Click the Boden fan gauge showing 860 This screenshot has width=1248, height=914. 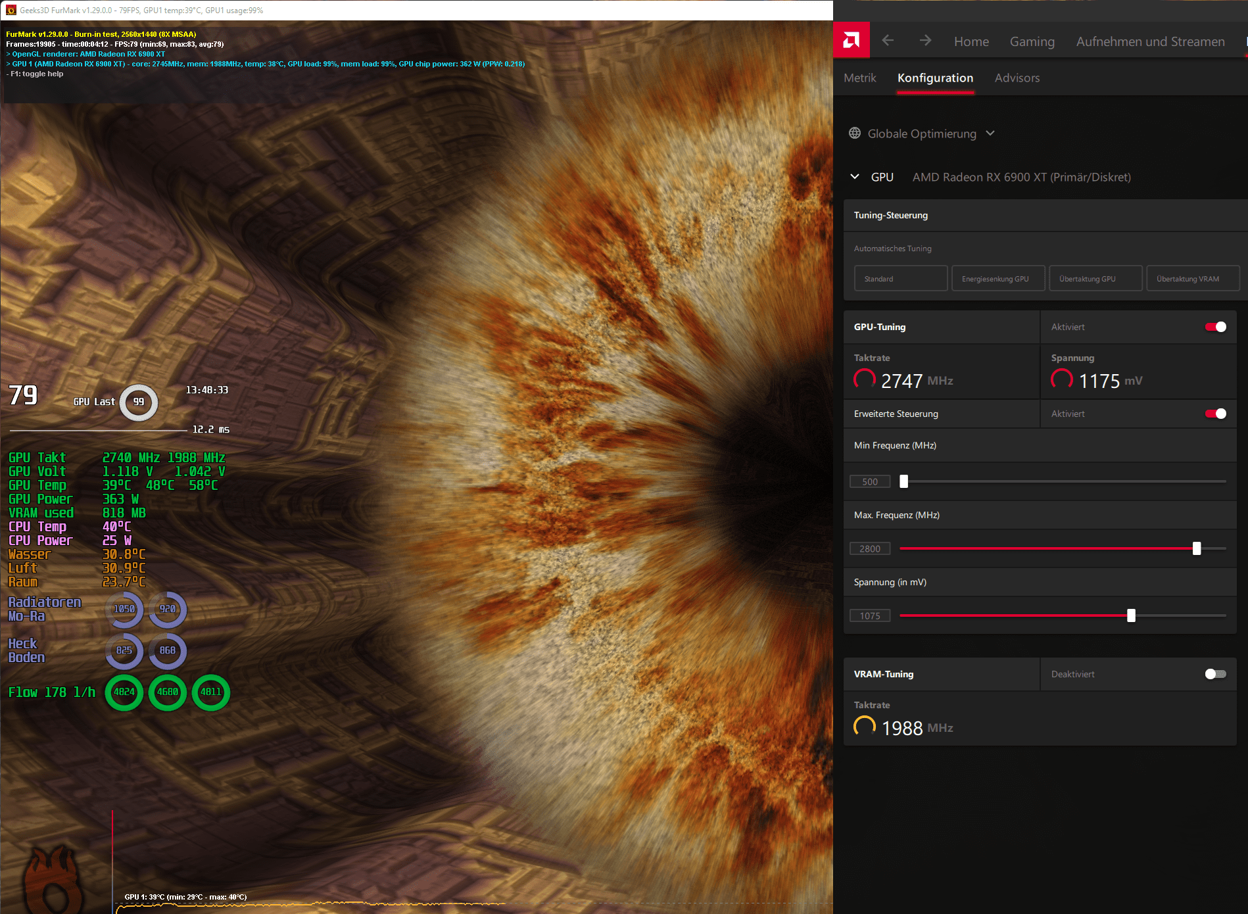[168, 650]
